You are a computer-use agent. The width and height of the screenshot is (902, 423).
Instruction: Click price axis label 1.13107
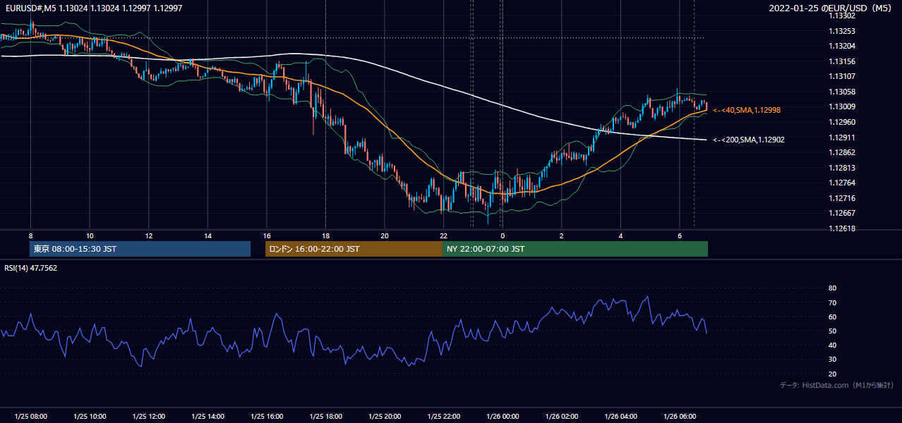(842, 76)
